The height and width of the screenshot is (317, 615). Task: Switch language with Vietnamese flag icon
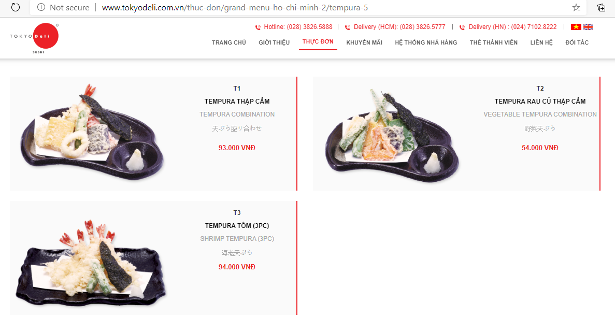pyautogui.click(x=576, y=27)
